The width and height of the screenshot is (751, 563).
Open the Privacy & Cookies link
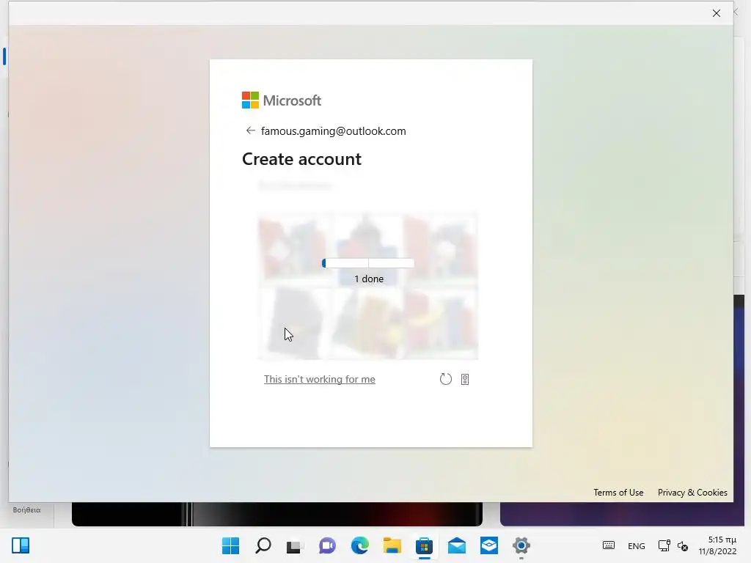[692, 492]
